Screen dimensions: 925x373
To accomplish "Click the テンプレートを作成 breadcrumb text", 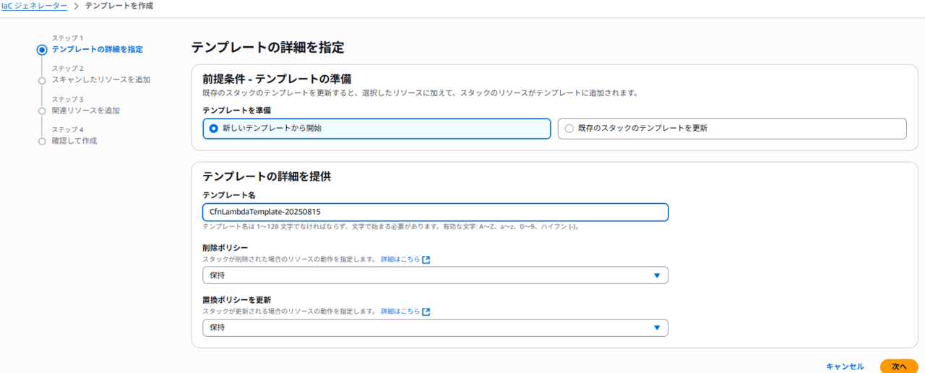I will click(119, 6).
